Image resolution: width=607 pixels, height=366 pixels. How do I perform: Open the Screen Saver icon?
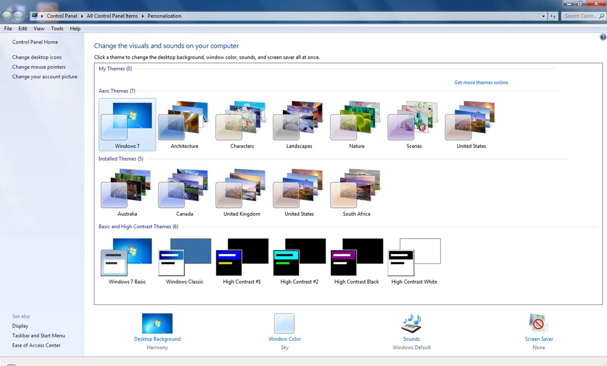point(539,323)
